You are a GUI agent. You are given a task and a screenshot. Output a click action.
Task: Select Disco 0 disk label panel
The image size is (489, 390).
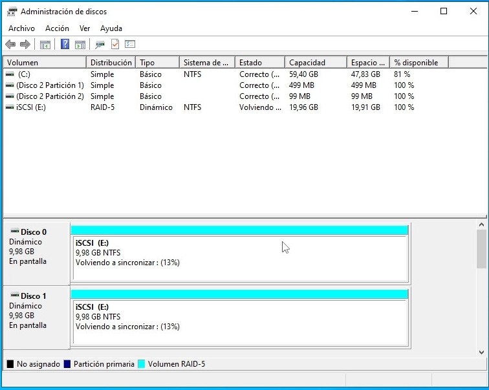[x=36, y=252]
